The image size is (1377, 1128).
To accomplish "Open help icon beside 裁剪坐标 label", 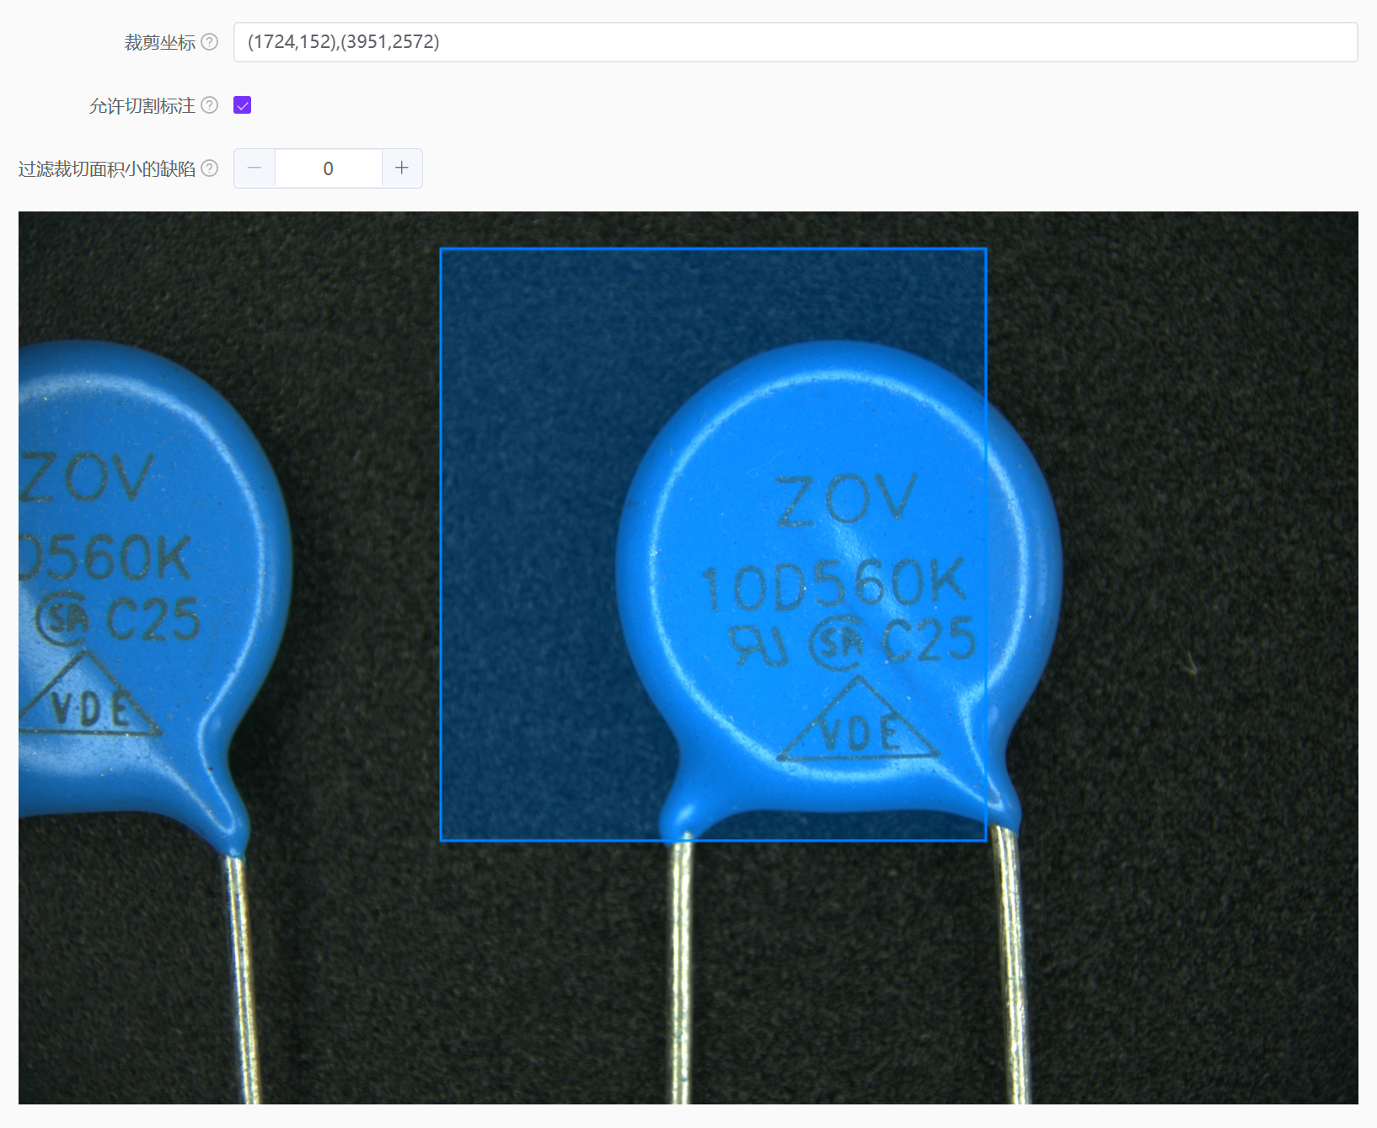I will coord(210,42).
